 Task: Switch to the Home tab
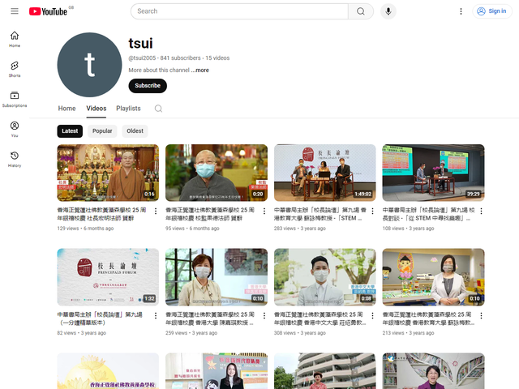[66, 109]
